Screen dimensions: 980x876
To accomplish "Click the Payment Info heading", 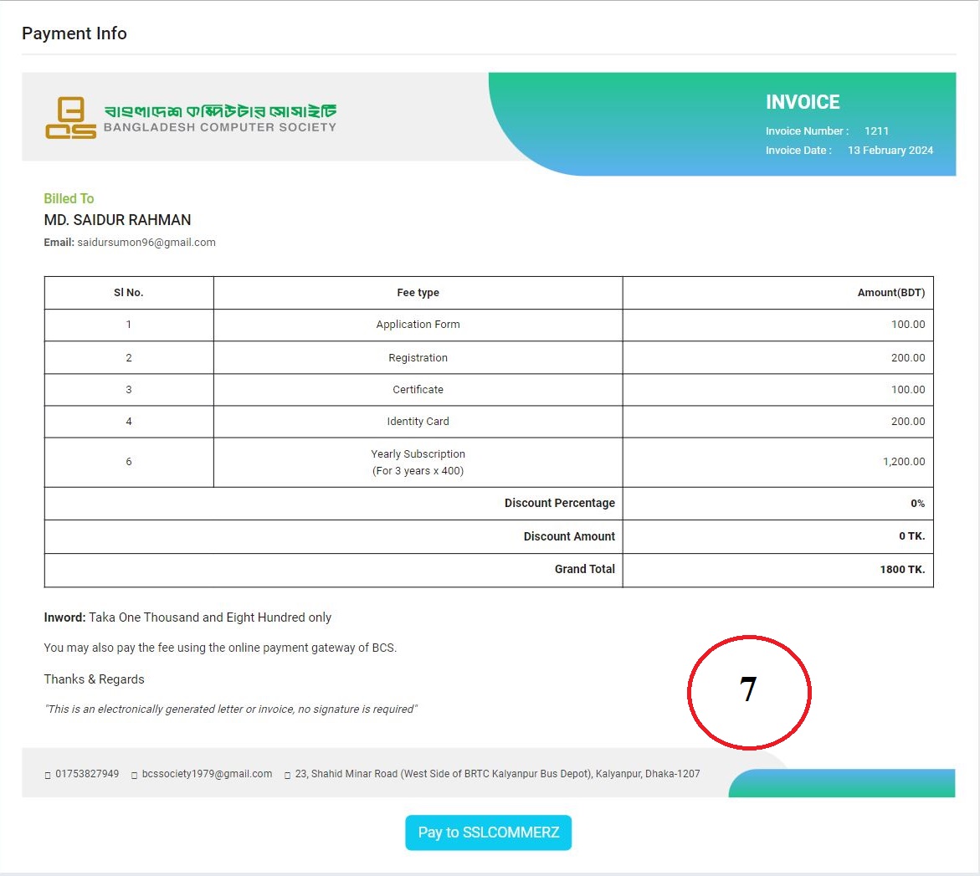I will [74, 33].
